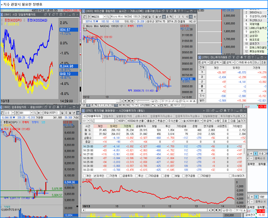This screenshot has height=218, width=268.
Task: Switch to the 시간대별투자자 tab
Action: point(92,116)
